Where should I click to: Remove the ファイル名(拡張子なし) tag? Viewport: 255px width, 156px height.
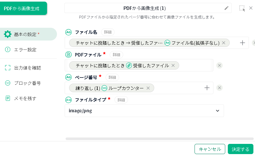(x=224, y=43)
